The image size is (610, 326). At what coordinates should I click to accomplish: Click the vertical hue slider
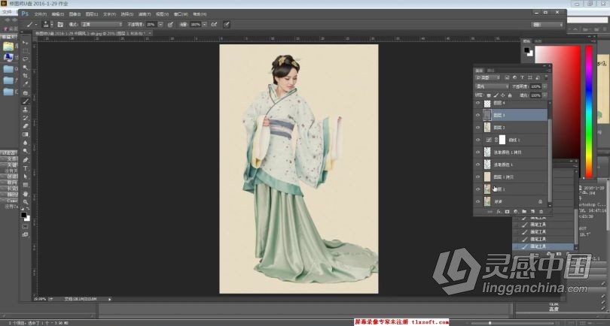point(589,112)
